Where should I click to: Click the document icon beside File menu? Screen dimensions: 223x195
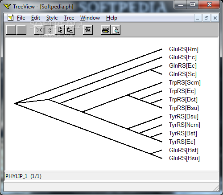(x=11, y=18)
